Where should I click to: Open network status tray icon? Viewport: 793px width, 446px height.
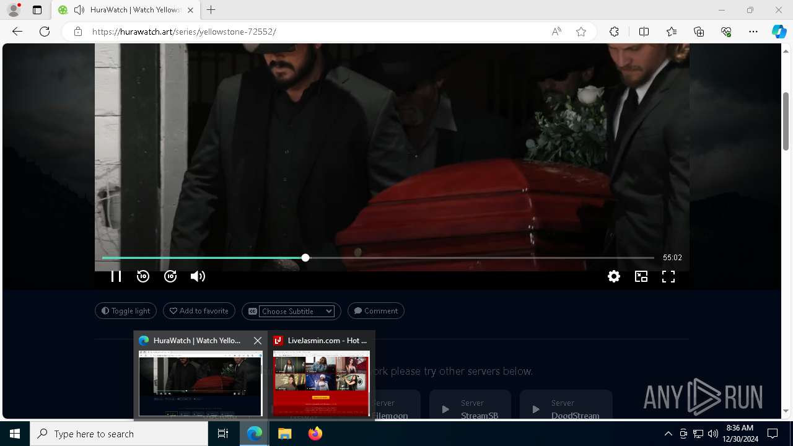pos(698,434)
